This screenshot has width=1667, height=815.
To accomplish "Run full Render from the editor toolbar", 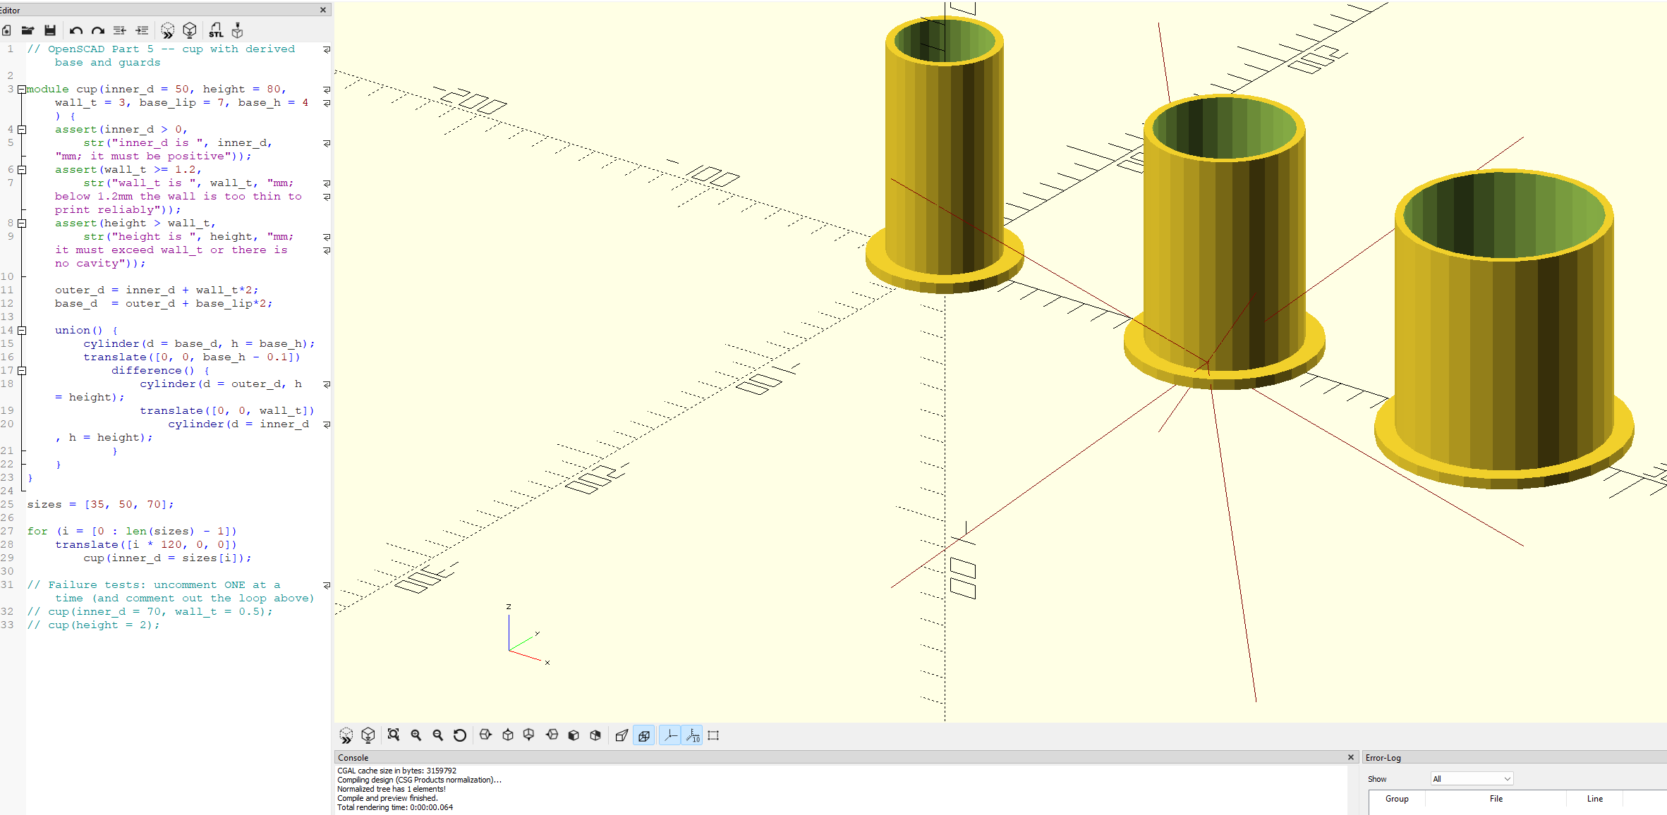I will pyautogui.click(x=190, y=30).
